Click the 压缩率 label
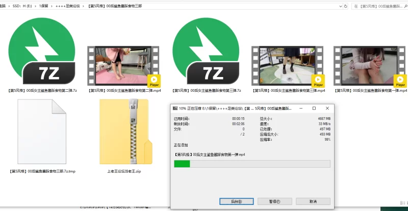Viewport: 408px width, 211px height. [266, 140]
